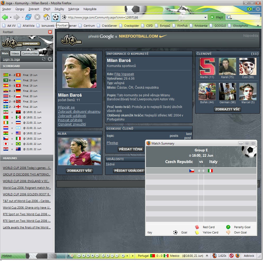This screenshot has height=261, width=263.
Task: Pause playback in status bar player
Action: click(88, 256)
